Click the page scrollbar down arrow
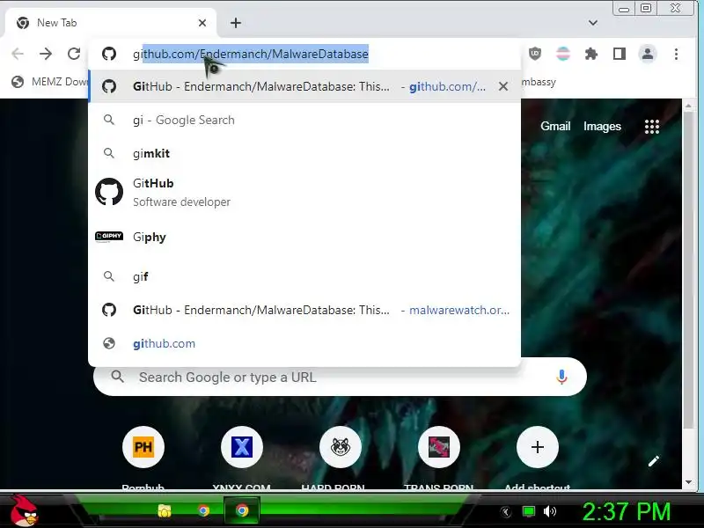704x528 pixels. pyautogui.click(x=689, y=482)
